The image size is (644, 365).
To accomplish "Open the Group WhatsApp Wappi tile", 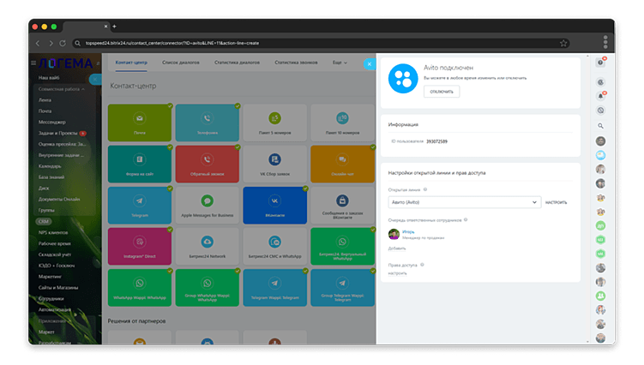I will click(x=207, y=288).
